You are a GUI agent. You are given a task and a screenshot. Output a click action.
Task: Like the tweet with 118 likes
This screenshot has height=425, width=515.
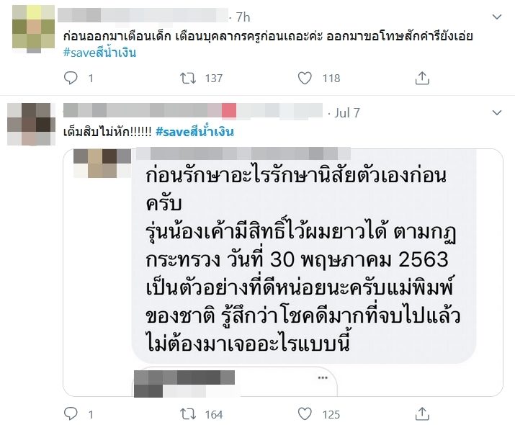tap(305, 79)
